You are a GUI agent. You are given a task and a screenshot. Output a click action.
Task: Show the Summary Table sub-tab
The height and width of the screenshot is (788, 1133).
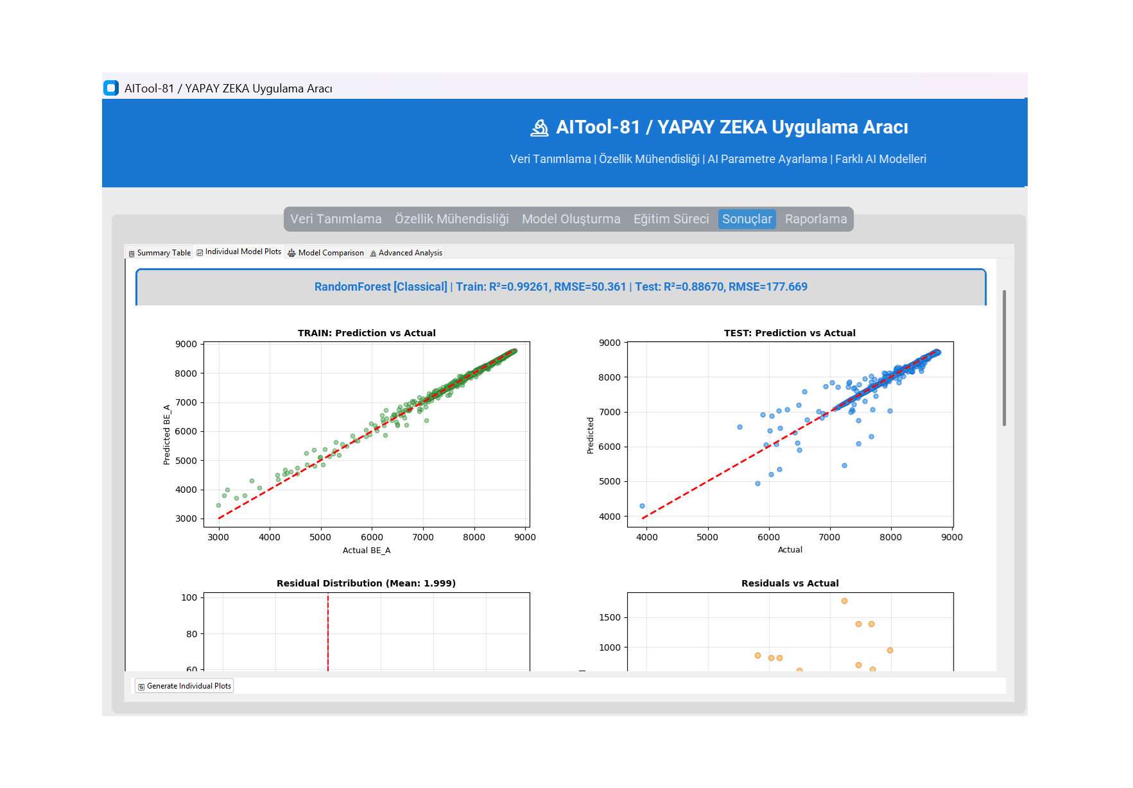tap(159, 253)
